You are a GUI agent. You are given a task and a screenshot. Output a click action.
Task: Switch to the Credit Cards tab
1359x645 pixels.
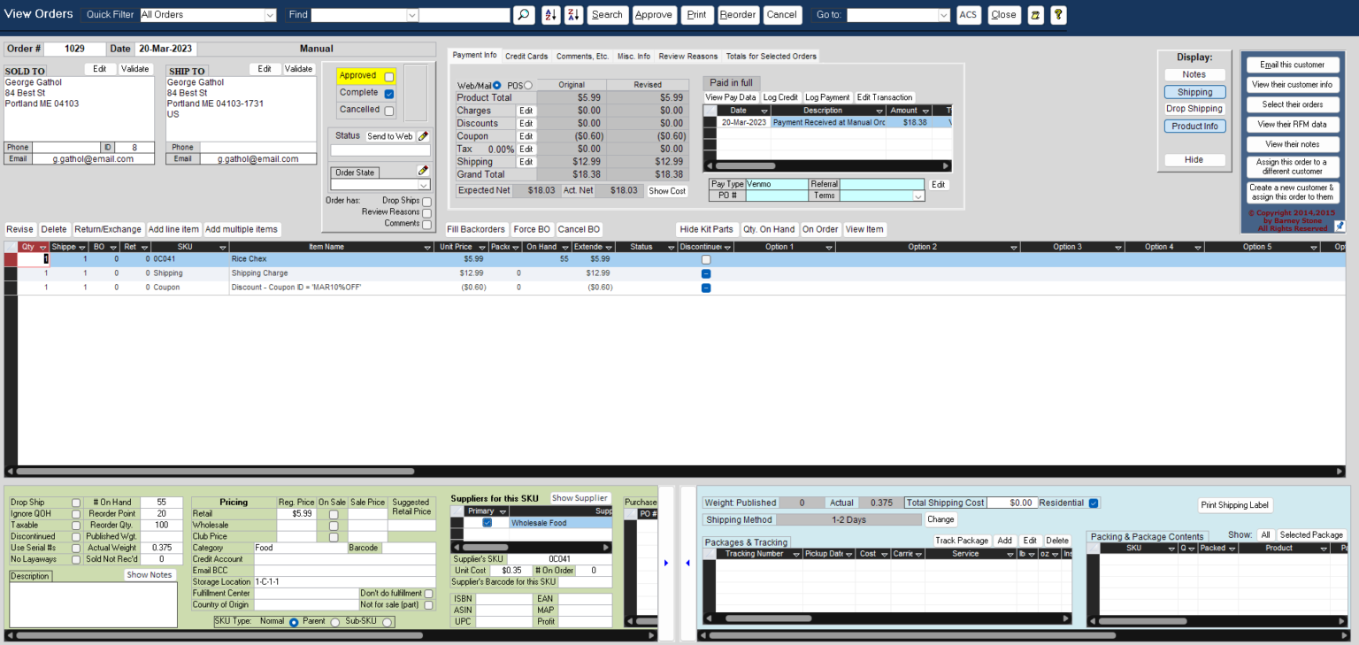[526, 55]
